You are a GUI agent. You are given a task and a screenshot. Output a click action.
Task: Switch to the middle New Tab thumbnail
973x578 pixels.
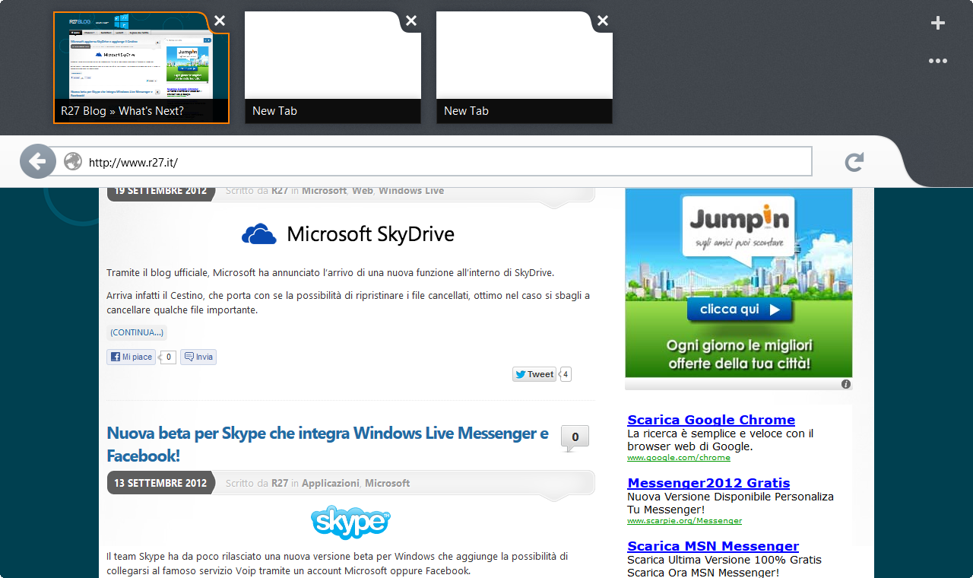click(333, 68)
